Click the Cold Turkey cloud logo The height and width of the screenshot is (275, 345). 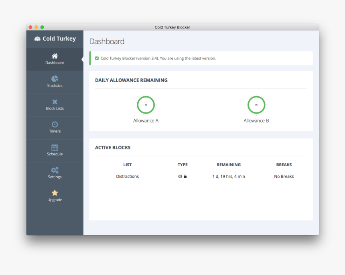pos(37,39)
